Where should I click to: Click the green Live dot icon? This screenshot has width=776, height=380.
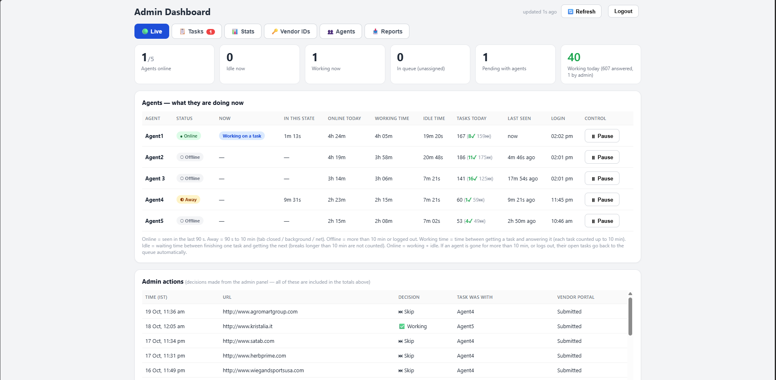click(x=145, y=31)
